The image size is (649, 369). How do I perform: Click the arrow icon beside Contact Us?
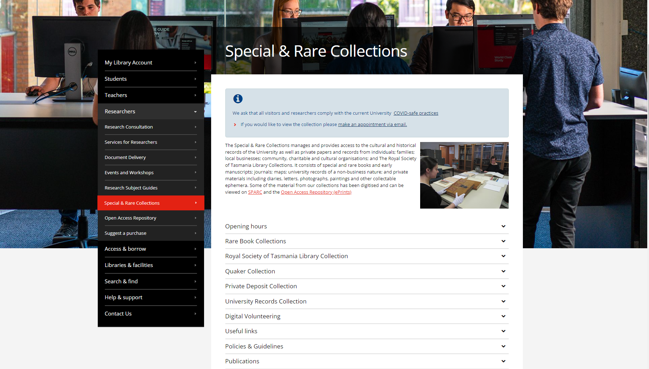195,314
